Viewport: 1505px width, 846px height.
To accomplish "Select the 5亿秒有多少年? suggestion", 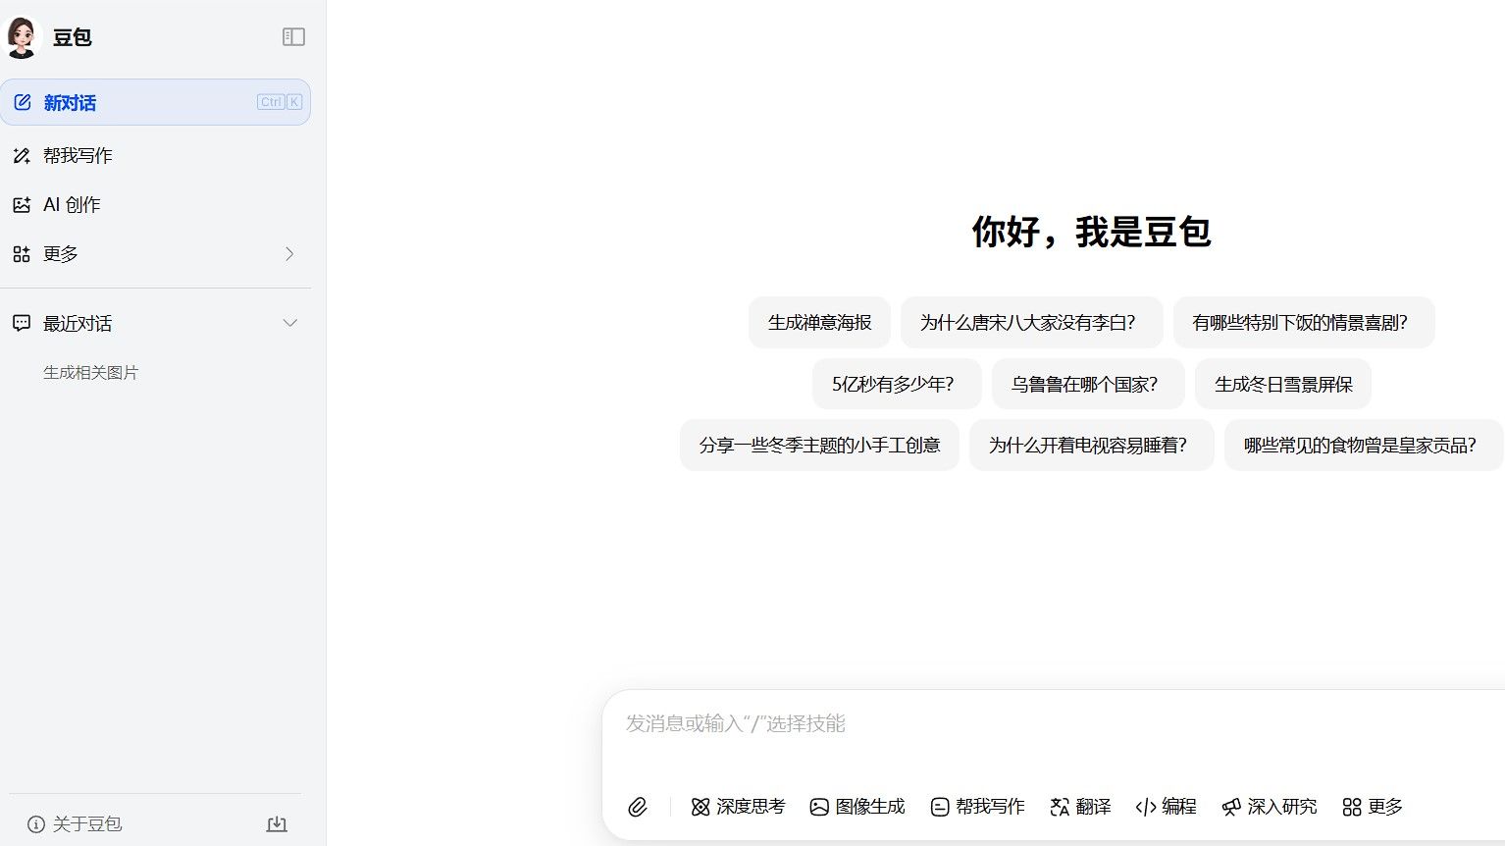I will 897,384.
